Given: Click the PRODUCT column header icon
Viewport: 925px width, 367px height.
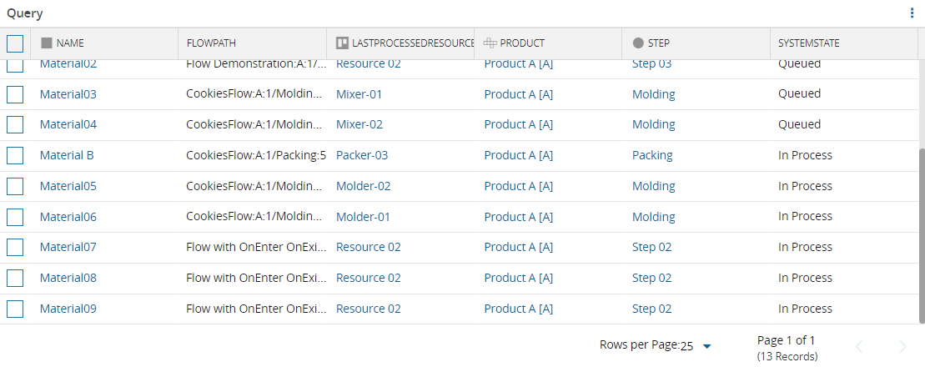Looking at the screenshot, I should pos(490,43).
